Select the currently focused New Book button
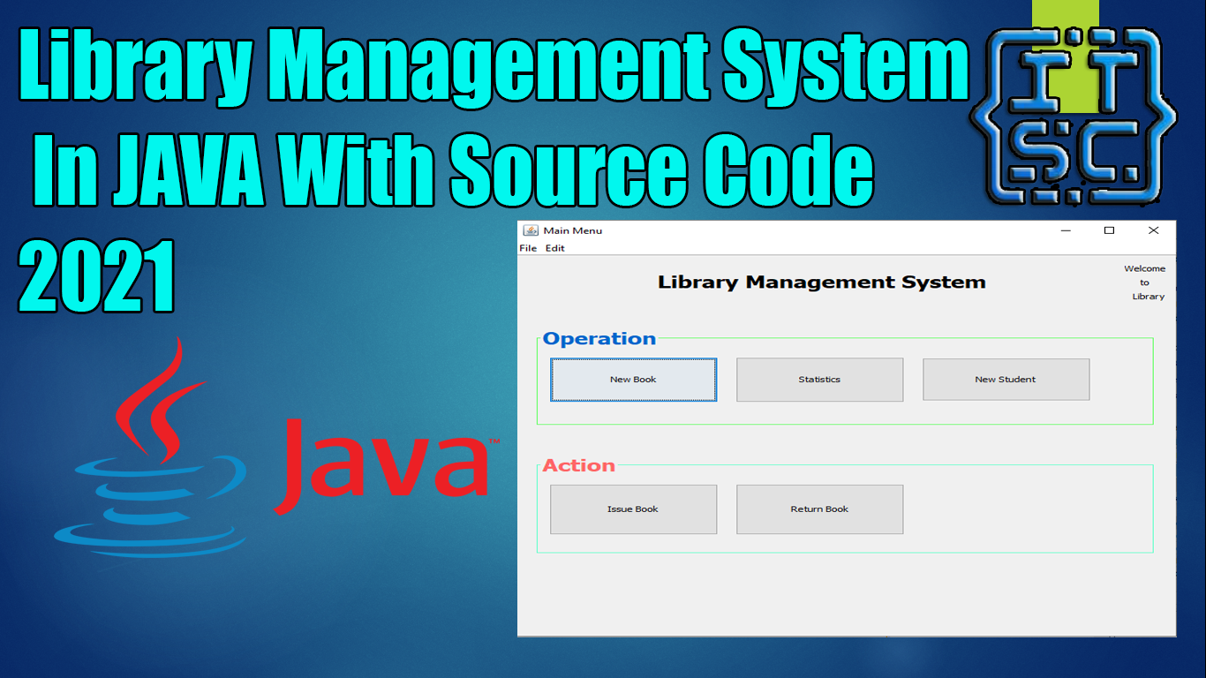 coord(633,379)
